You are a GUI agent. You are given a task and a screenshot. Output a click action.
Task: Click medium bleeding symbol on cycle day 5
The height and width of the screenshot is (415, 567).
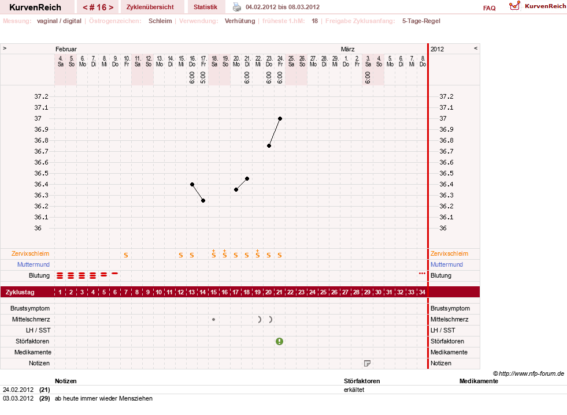click(104, 275)
